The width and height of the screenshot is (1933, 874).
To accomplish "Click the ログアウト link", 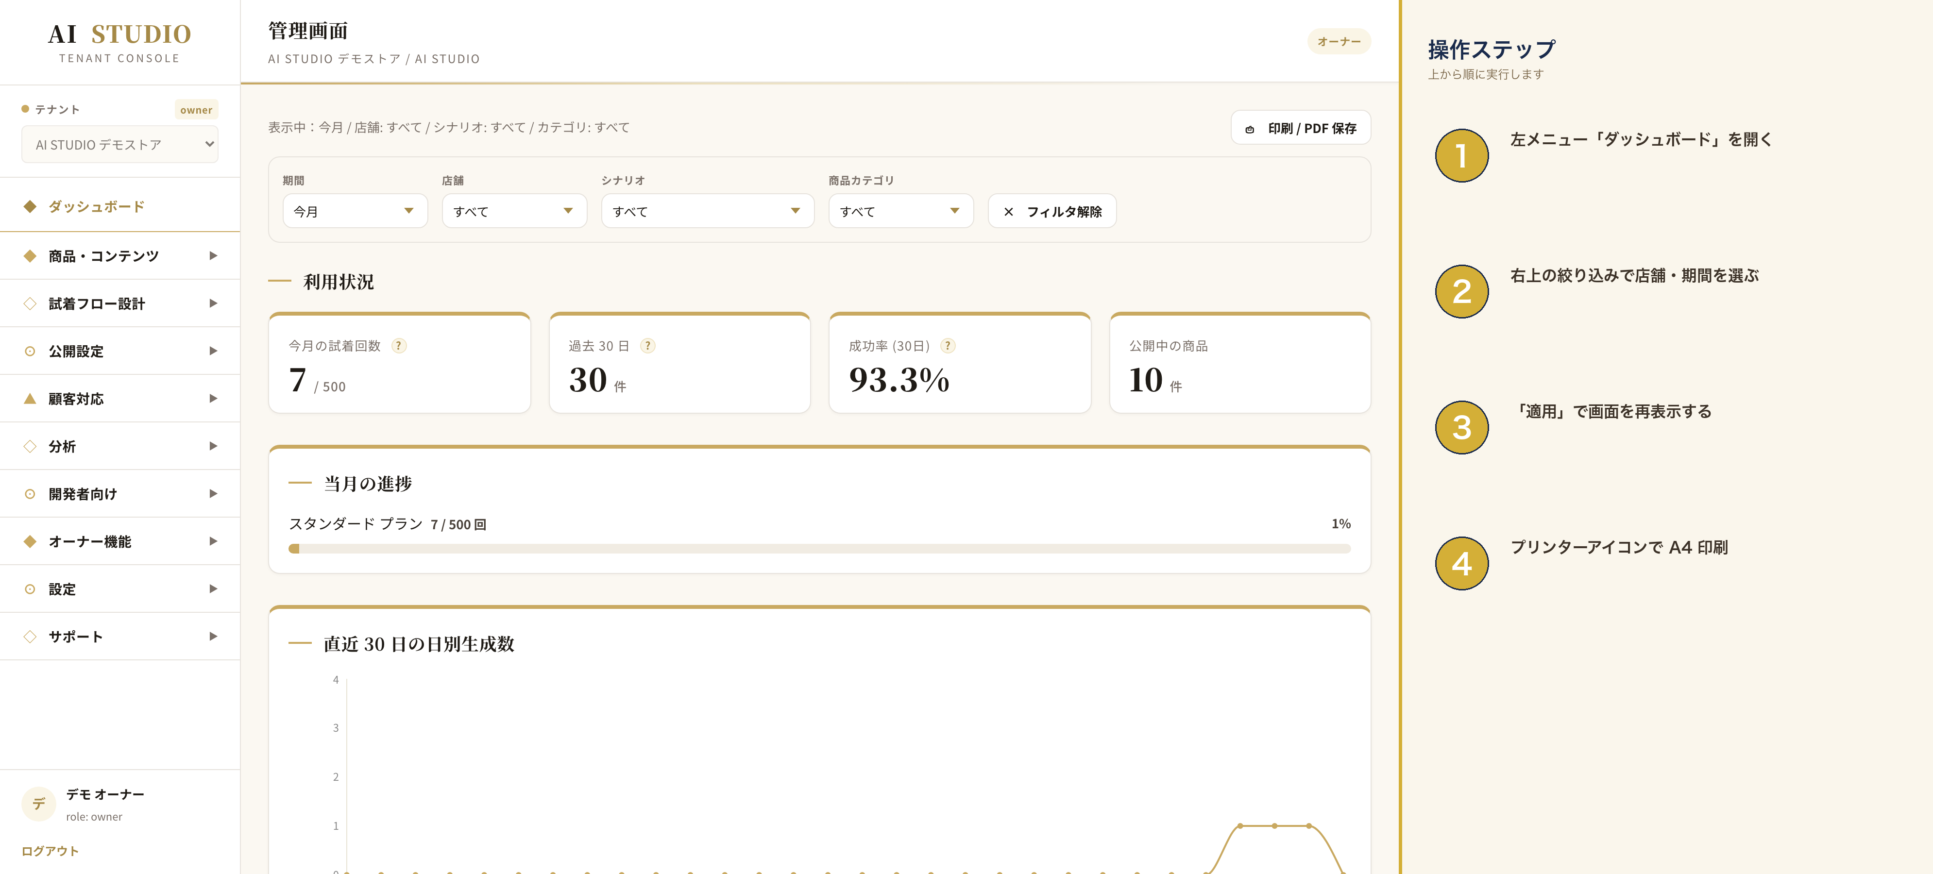I will pos(51,851).
